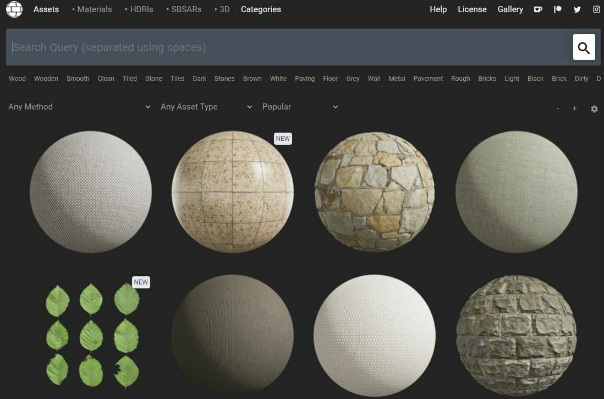The height and width of the screenshot is (399, 604).
Task: Open the Twitter bird icon
Action: (x=577, y=9)
